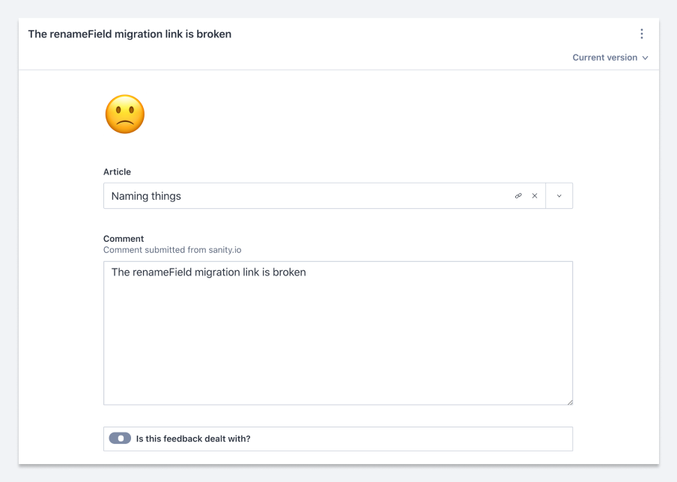Click the frowning face emoji image
This screenshot has height=482, width=677.
click(x=124, y=114)
